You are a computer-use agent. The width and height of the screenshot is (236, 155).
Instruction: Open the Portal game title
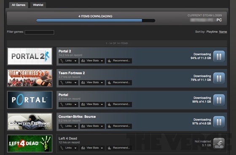(x=63, y=95)
